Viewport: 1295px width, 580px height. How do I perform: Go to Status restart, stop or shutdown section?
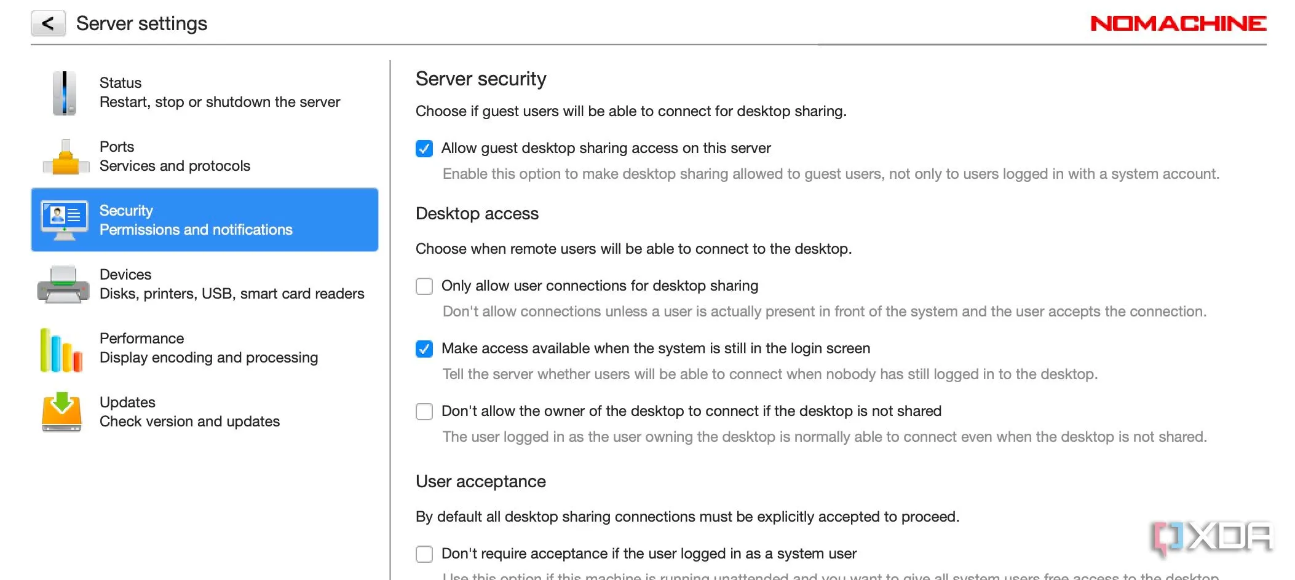(x=205, y=93)
